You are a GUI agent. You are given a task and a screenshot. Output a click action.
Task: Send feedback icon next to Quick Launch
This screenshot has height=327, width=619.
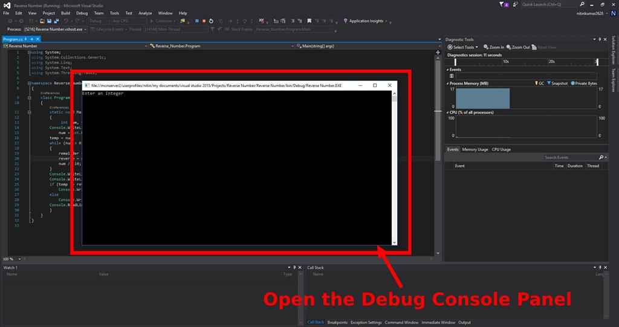coord(516,5)
